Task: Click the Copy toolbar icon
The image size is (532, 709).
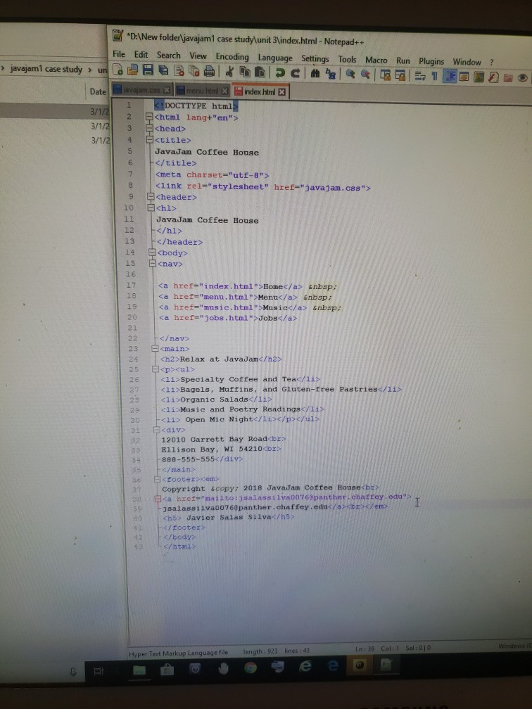Action: (x=245, y=72)
